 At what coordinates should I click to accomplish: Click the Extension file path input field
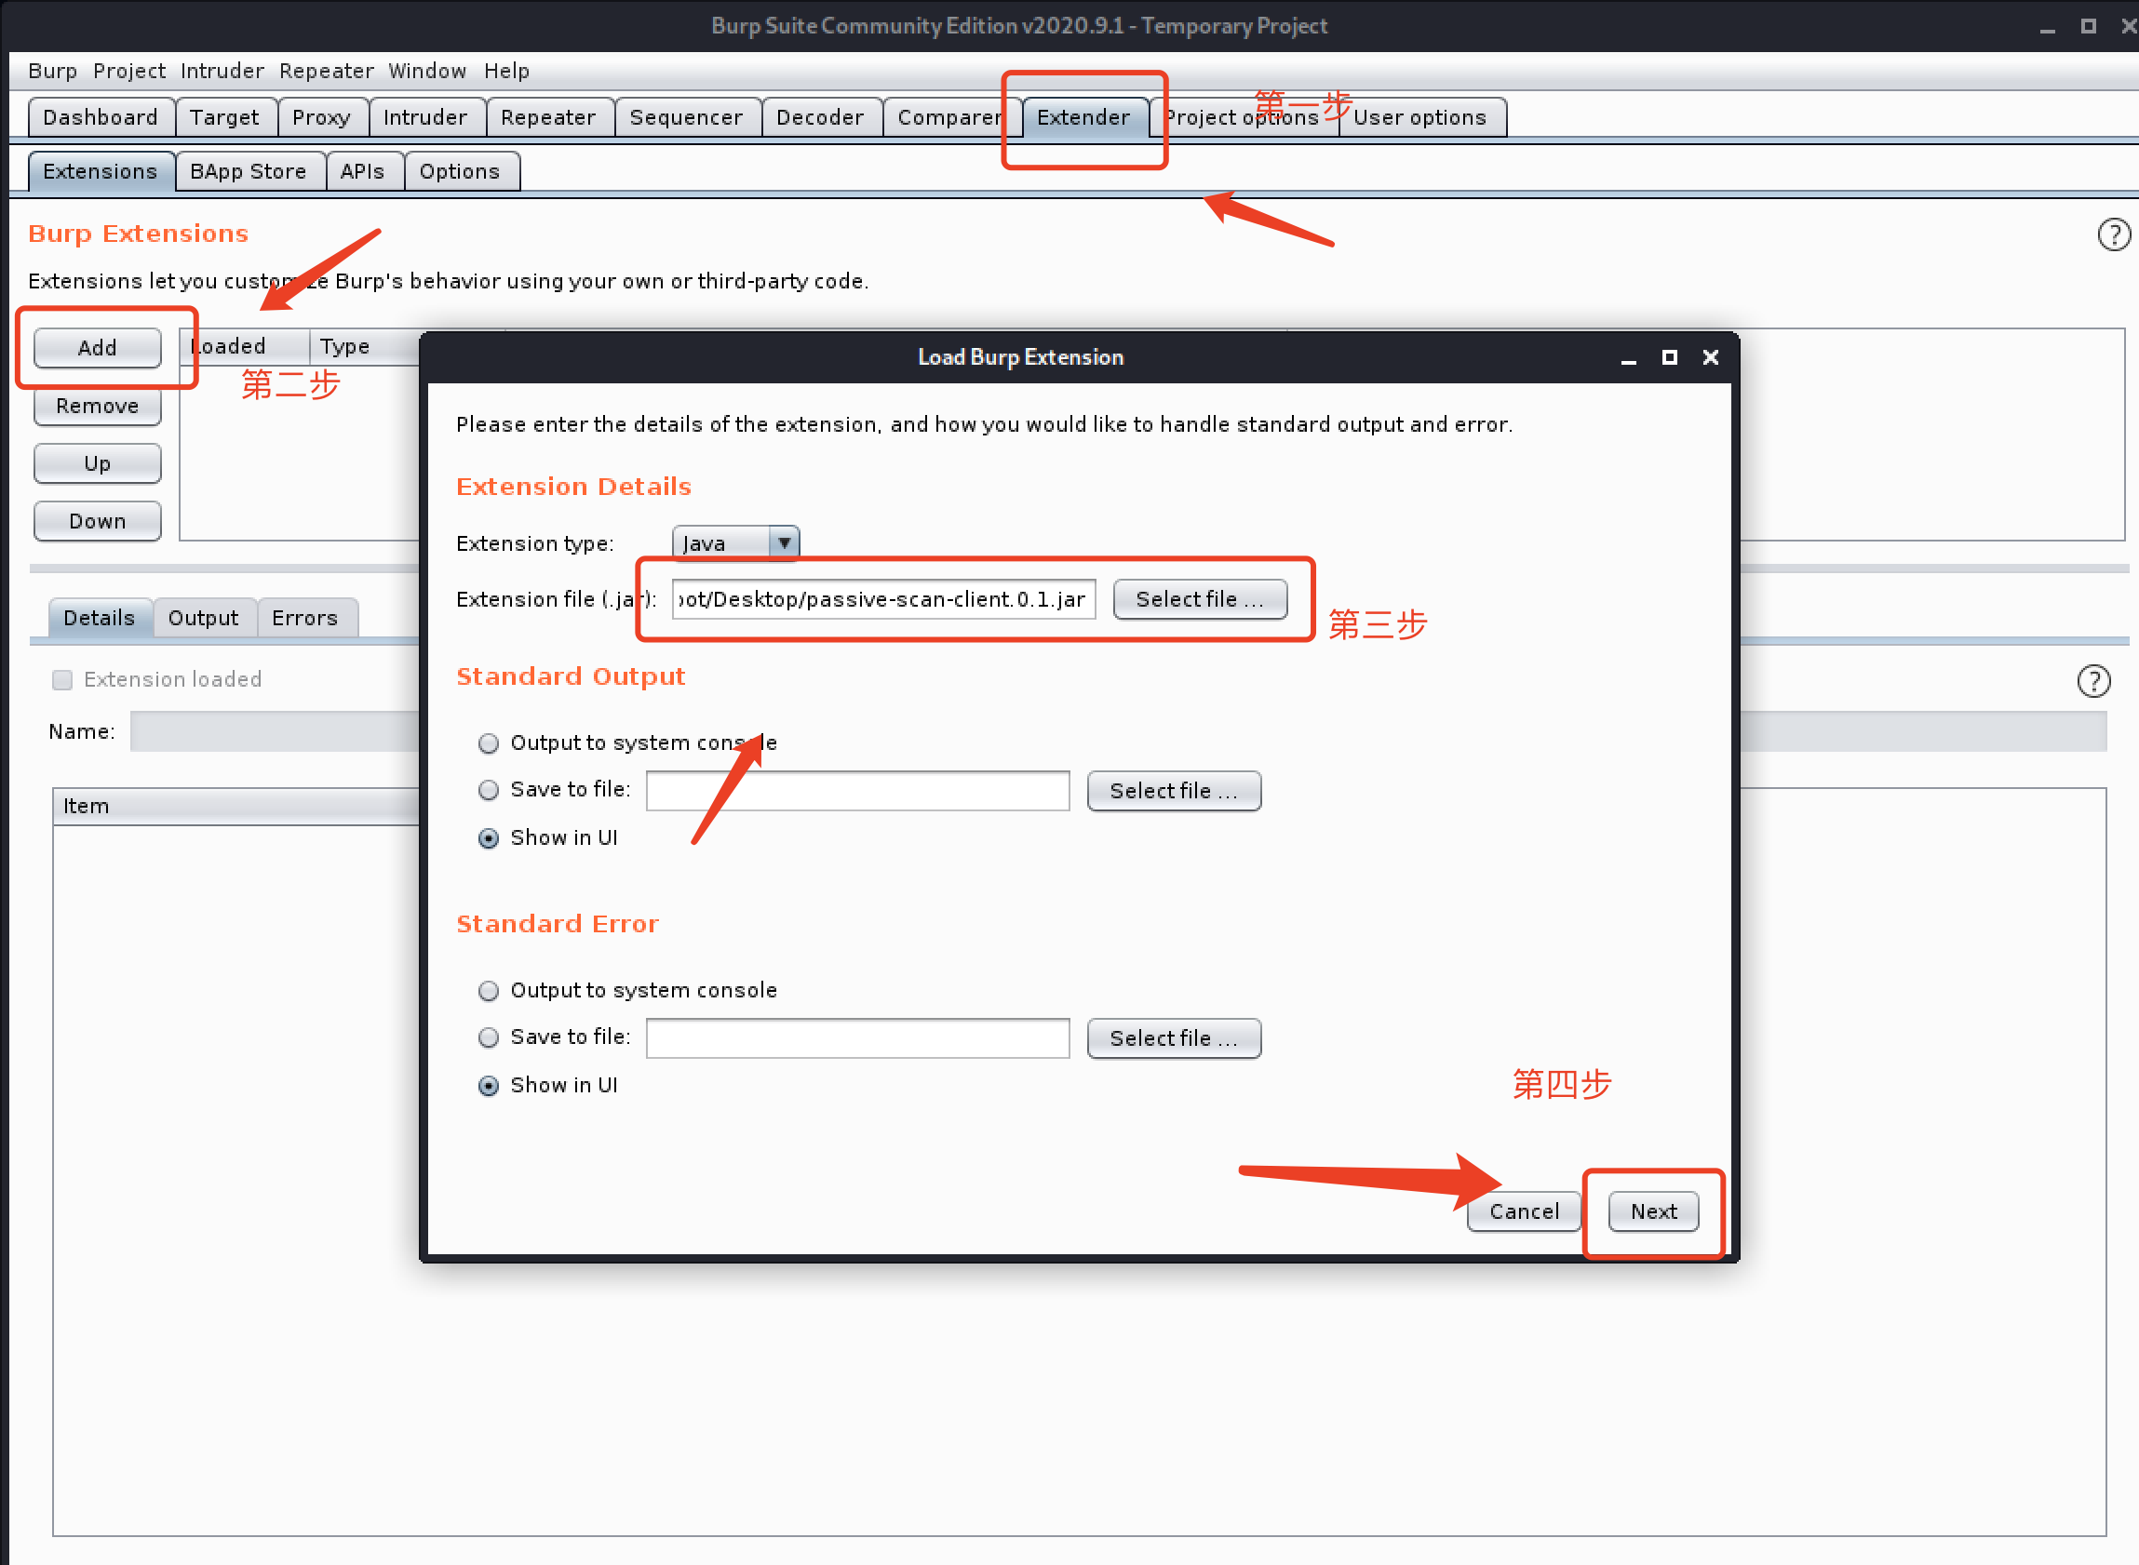[x=882, y=599]
